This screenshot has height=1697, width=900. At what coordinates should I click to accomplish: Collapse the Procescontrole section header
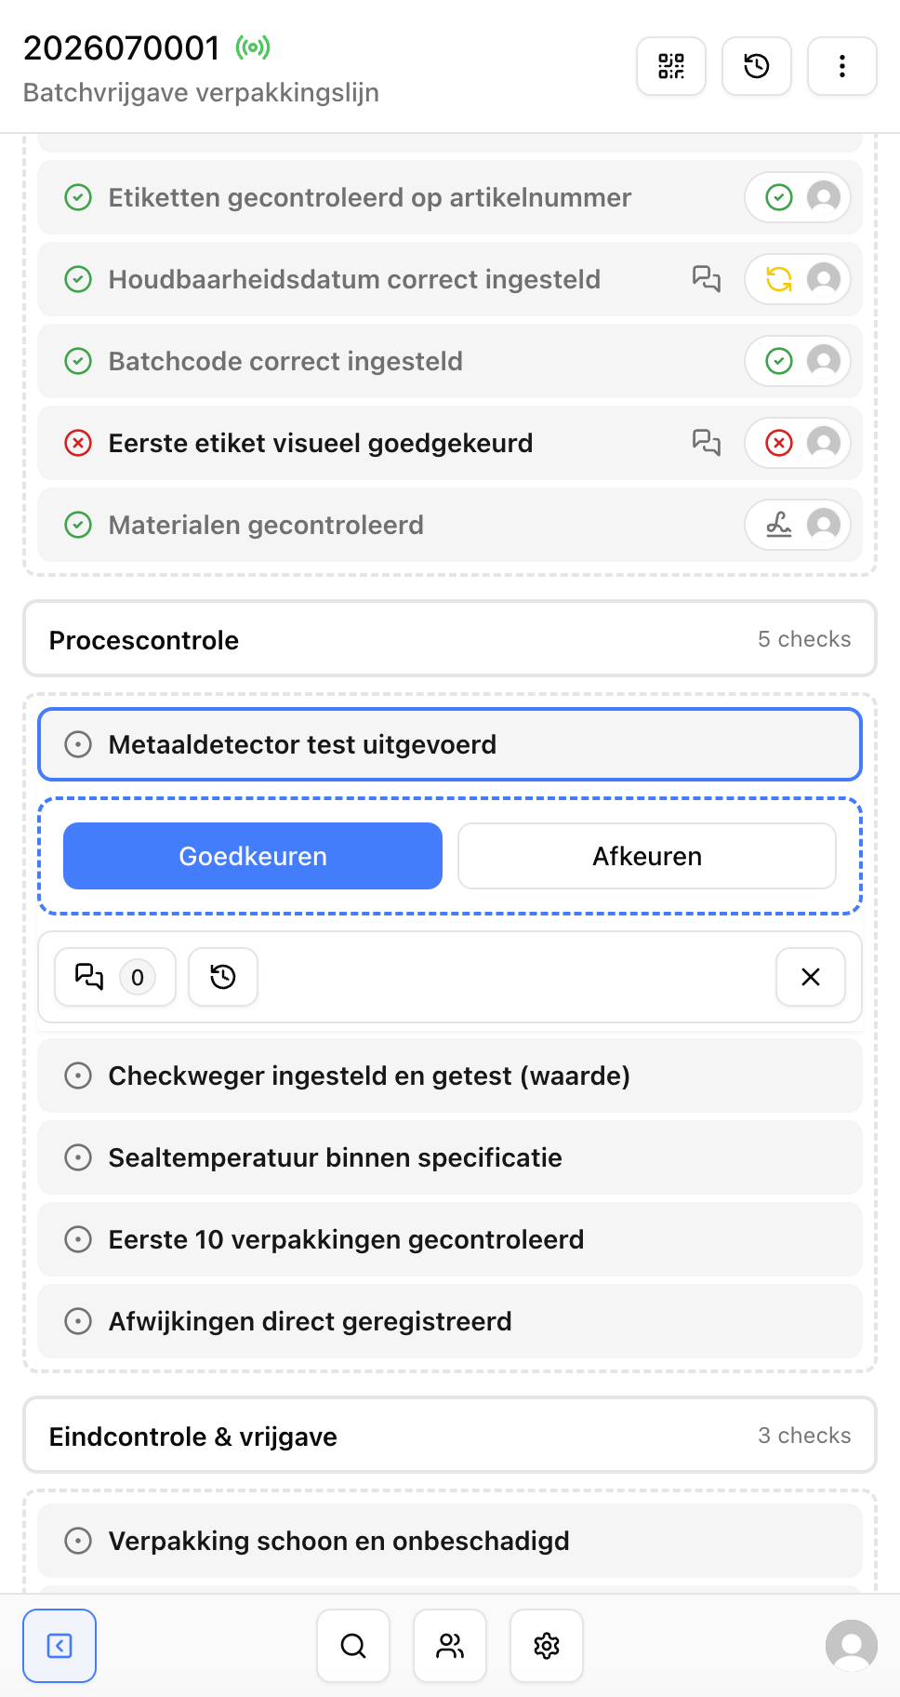(x=450, y=639)
